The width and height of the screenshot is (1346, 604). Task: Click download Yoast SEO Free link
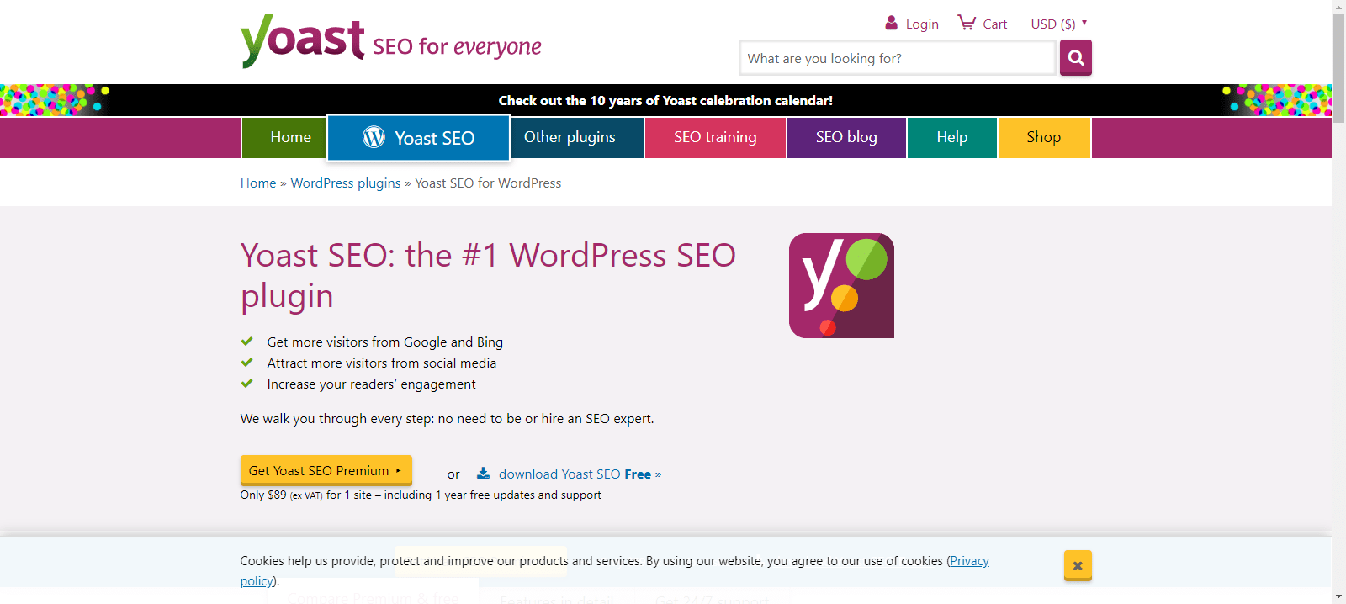tap(580, 474)
